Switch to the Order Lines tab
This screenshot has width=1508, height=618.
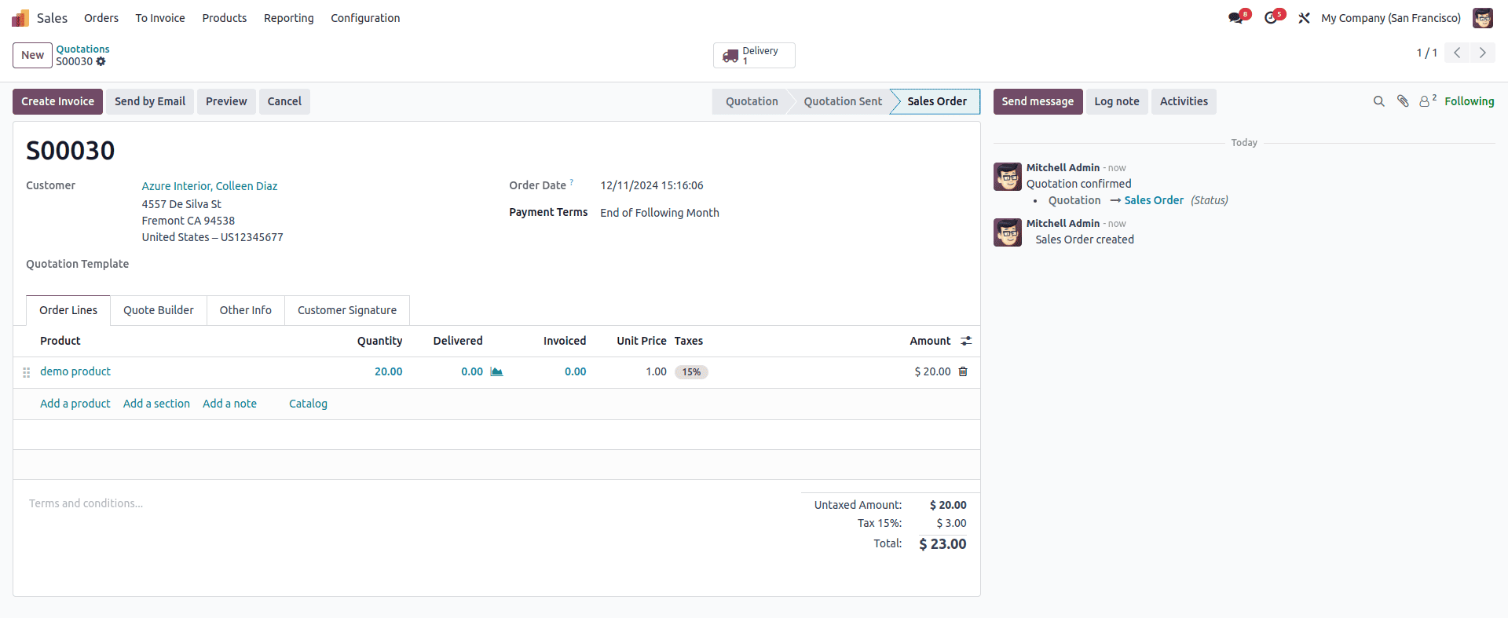(68, 310)
